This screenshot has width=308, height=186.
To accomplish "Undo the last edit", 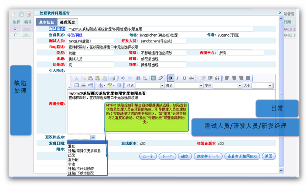I will (123, 78).
